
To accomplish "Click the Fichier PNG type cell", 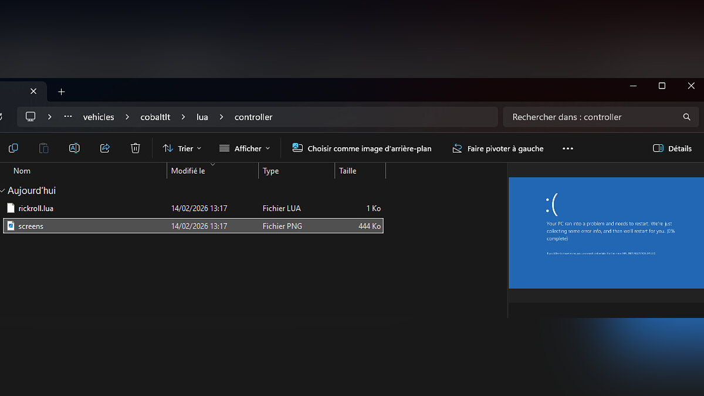I will click(282, 226).
